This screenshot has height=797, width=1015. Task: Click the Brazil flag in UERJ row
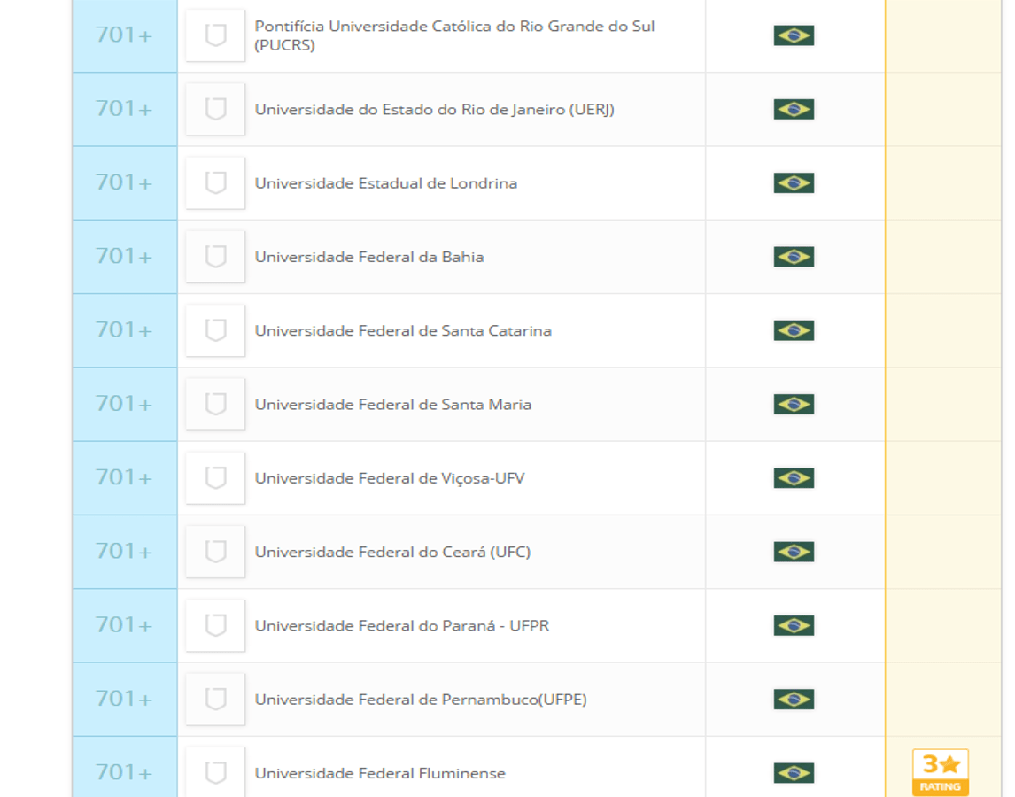[x=794, y=109]
